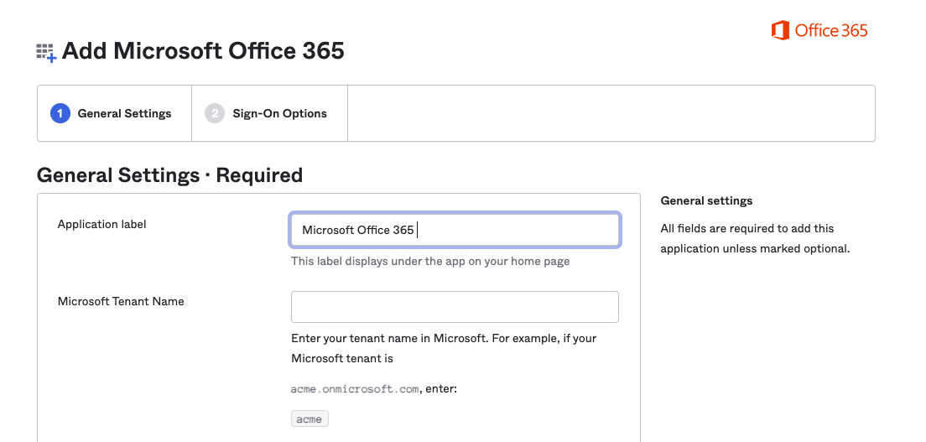Click the "Application label" field label
Image resolution: width=926 pixels, height=442 pixels.
101,224
